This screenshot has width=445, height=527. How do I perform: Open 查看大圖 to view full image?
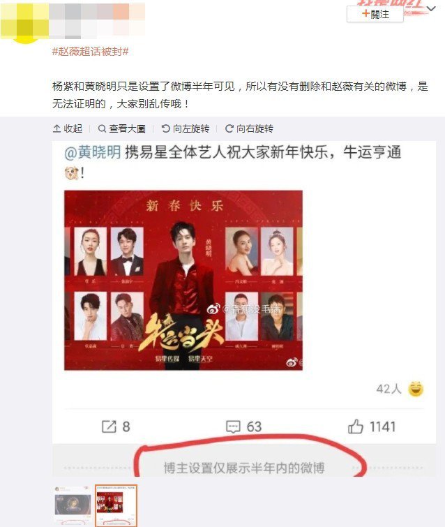pyautogui.click(x=121, y=128)
